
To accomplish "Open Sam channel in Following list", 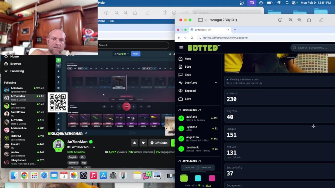I will tap(24, 106).
